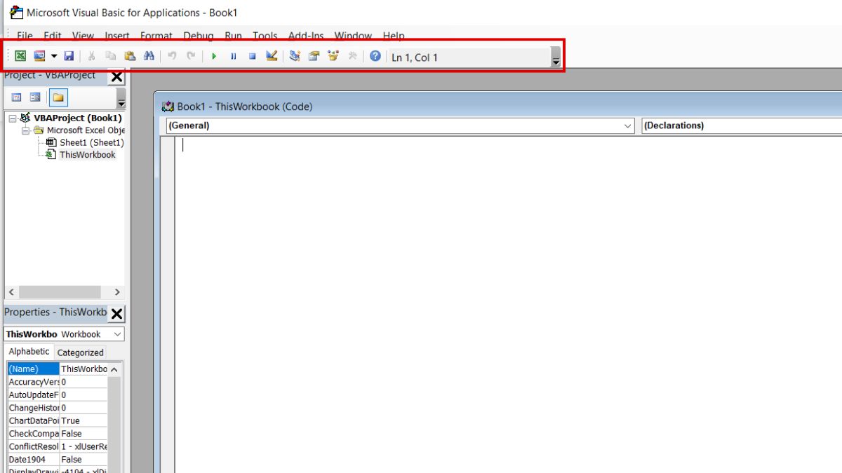Viewport: 842px width, 473px height.
Task: Select the (Name) property row
Action: coord(58,369)
